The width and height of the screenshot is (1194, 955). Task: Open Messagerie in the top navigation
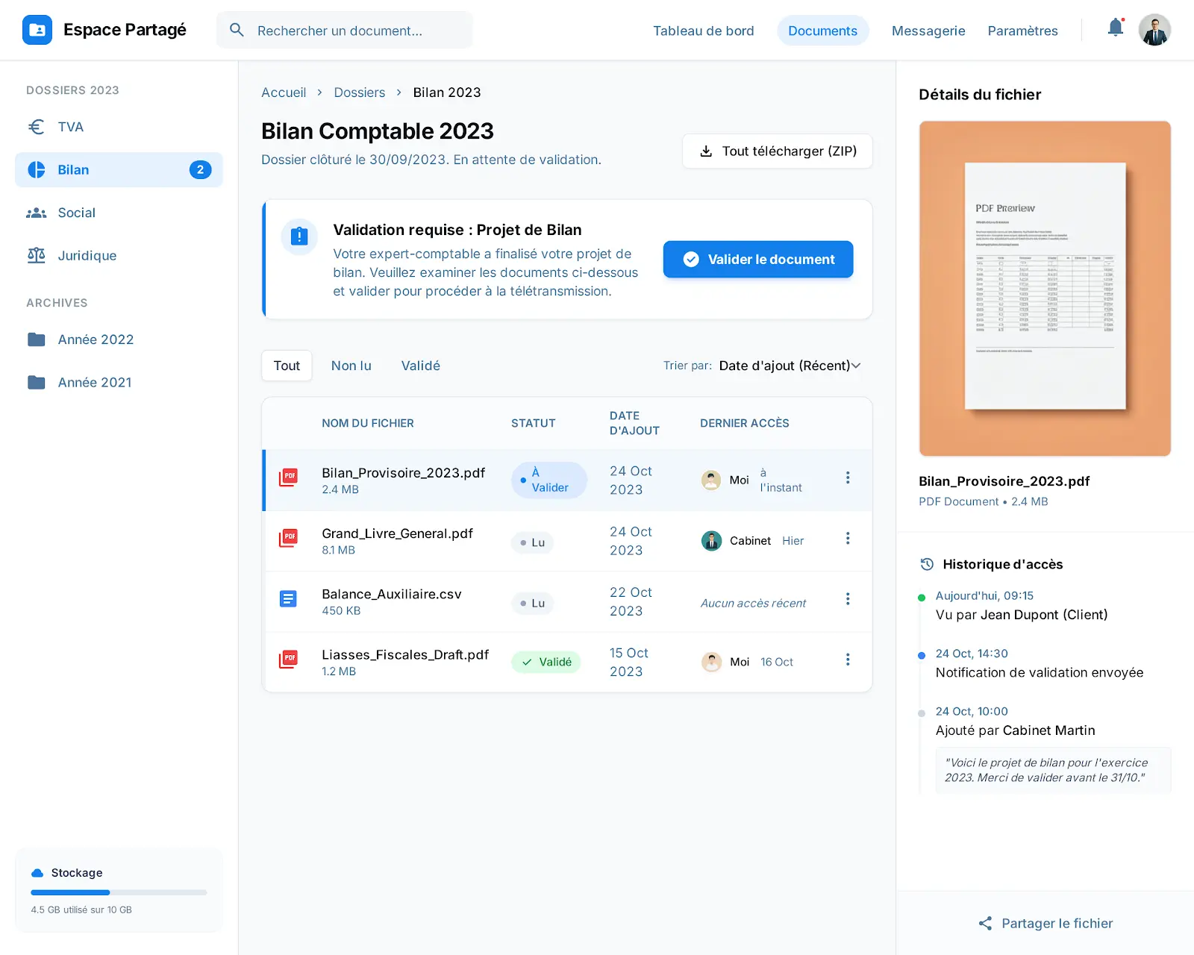(928, 31)
